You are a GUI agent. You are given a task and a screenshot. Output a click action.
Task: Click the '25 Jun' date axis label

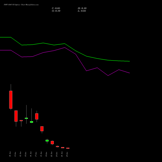pyautogui.click(x=67, y=154)
